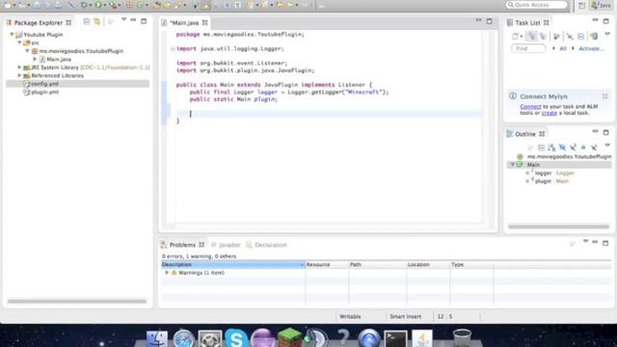This screenshot has width=617, height=347.
Task: Click the Quick Access search field
Action: (537, 5)
